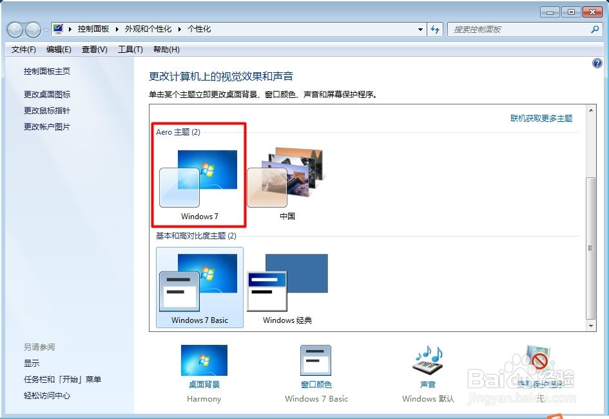Click the refresh icon in address bar
Screen dimensions: 609x419
pos(433,29)
